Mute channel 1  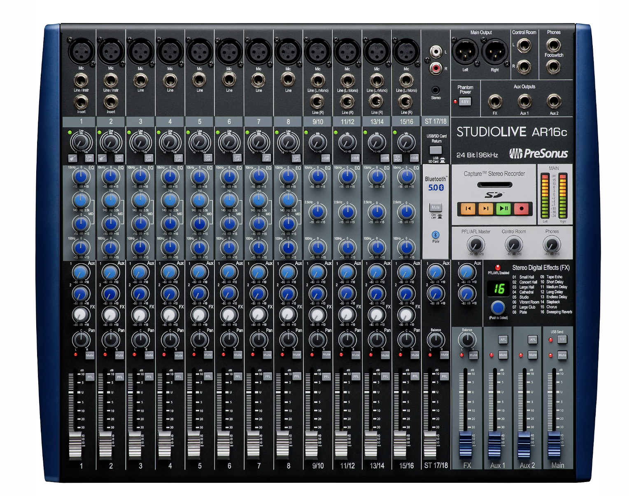point(90,355)
